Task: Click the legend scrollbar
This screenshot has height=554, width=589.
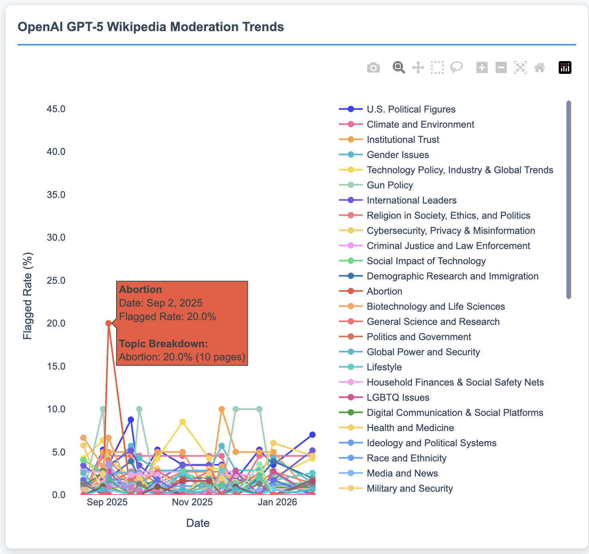Action: pyautogui.click(x=569, y=200)
